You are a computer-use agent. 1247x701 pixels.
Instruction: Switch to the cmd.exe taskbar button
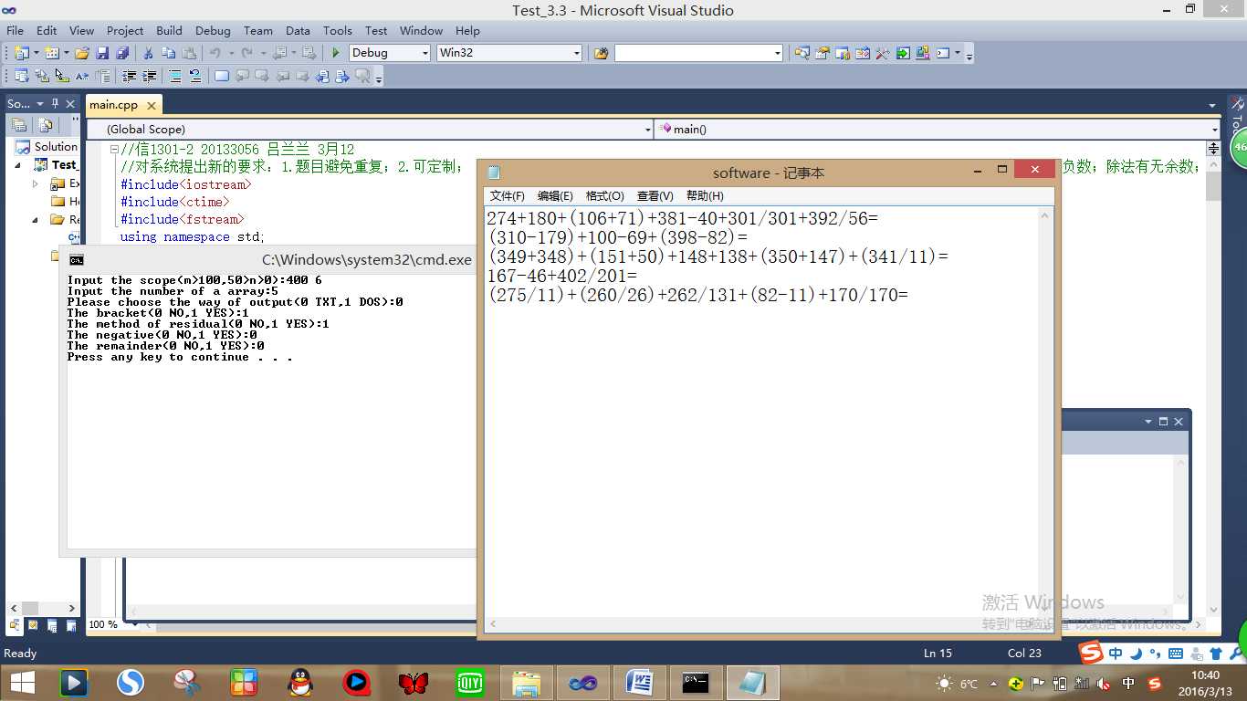(696, 683)
